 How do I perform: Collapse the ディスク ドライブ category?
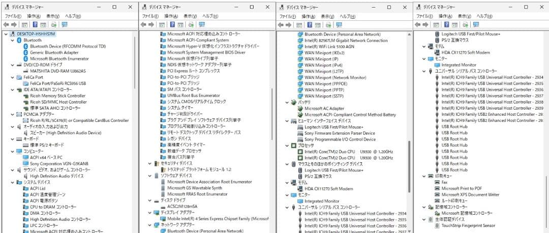[x=150, y=201]
